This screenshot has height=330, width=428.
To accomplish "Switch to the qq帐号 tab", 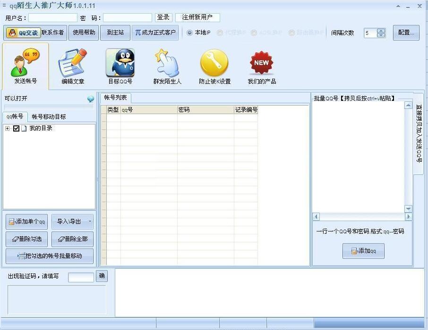I will [x=15, y=116].
